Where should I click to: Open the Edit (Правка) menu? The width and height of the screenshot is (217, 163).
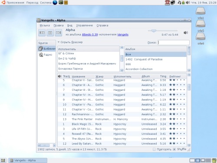59,25
